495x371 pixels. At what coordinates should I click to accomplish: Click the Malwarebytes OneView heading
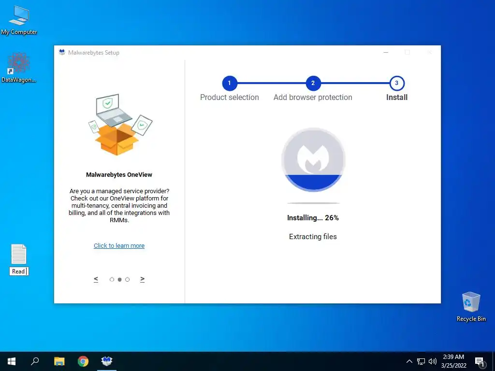click(x=119, y=175)
